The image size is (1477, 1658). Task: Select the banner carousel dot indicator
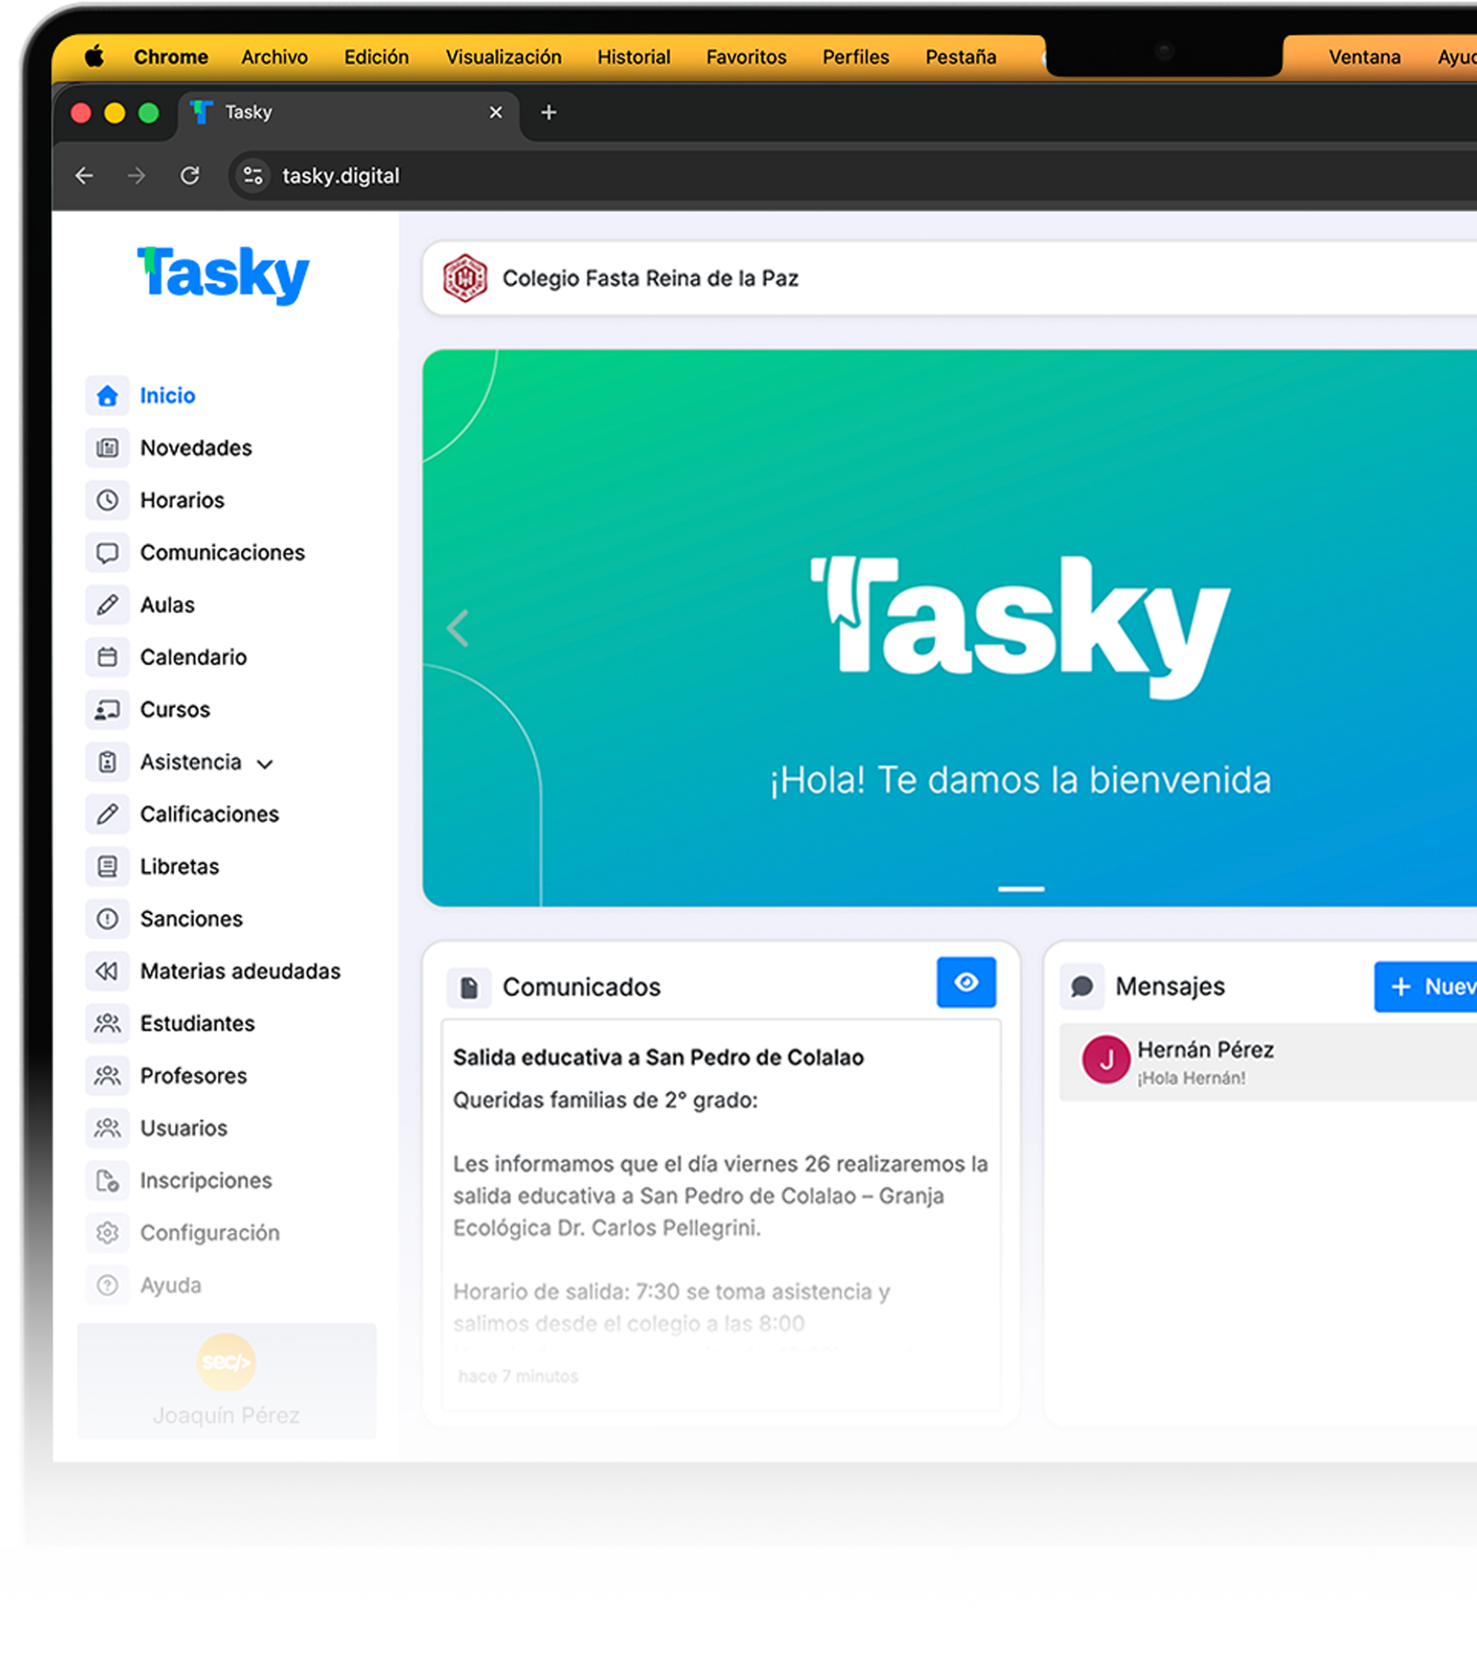coord(1020,890)
